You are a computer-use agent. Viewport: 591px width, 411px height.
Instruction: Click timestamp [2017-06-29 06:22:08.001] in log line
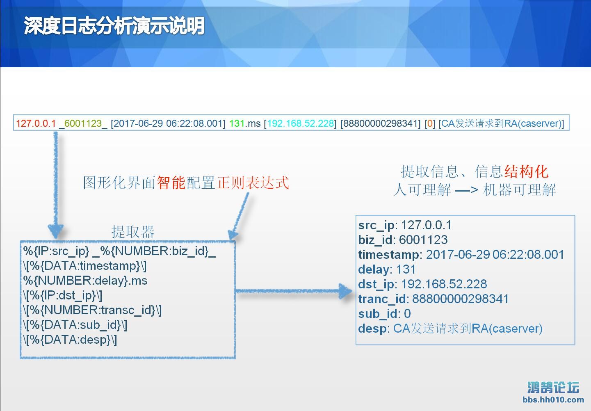168,123
